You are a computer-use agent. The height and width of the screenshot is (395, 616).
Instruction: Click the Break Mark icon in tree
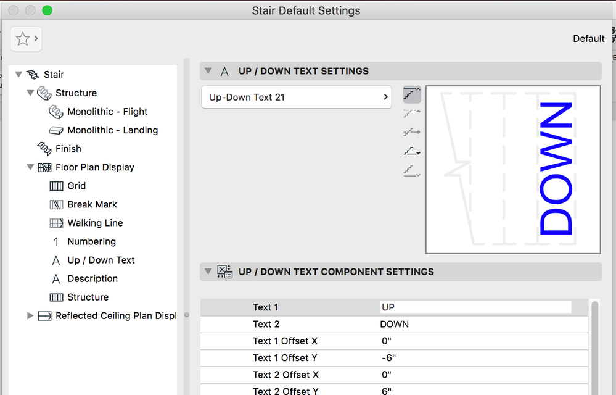coord(56,204)
